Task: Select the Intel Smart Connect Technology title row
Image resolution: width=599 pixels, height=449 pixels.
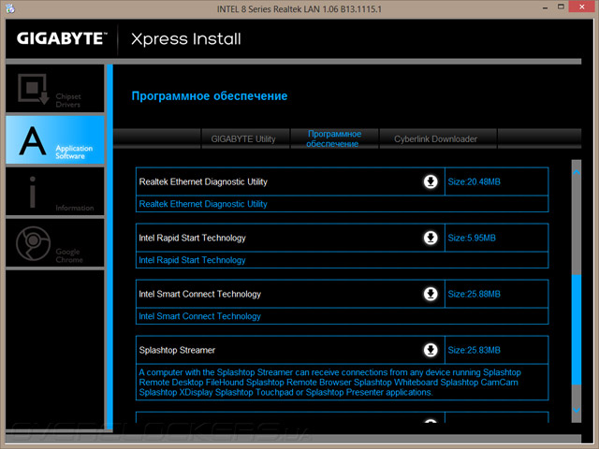Action: tap(290, 294)
